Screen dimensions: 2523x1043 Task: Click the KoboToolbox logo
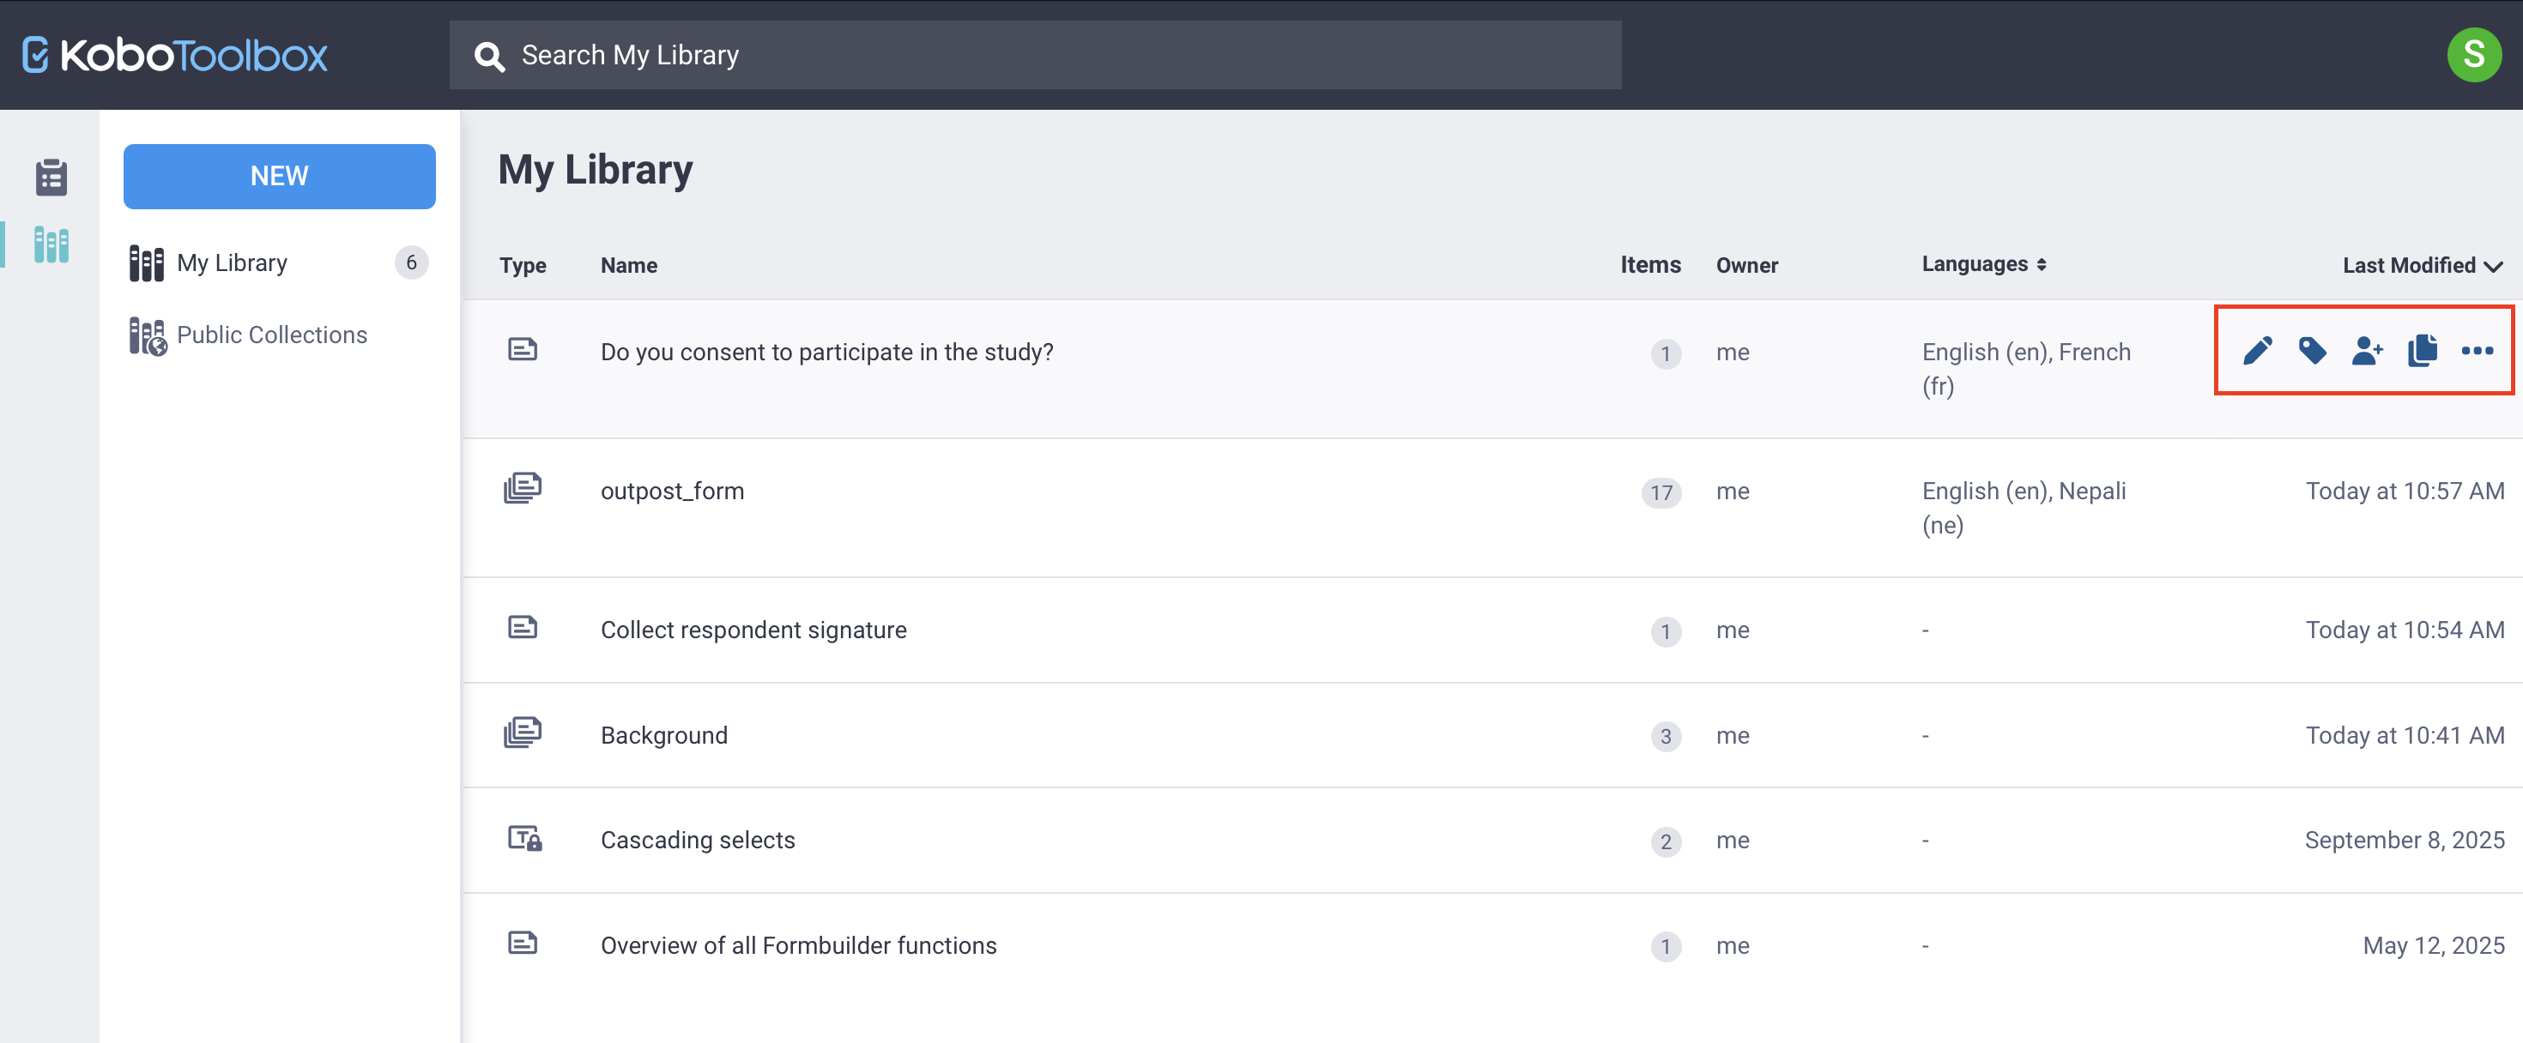pos(174,55)
